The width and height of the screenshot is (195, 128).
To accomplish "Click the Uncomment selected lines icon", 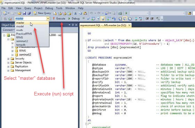I will 141,19.
